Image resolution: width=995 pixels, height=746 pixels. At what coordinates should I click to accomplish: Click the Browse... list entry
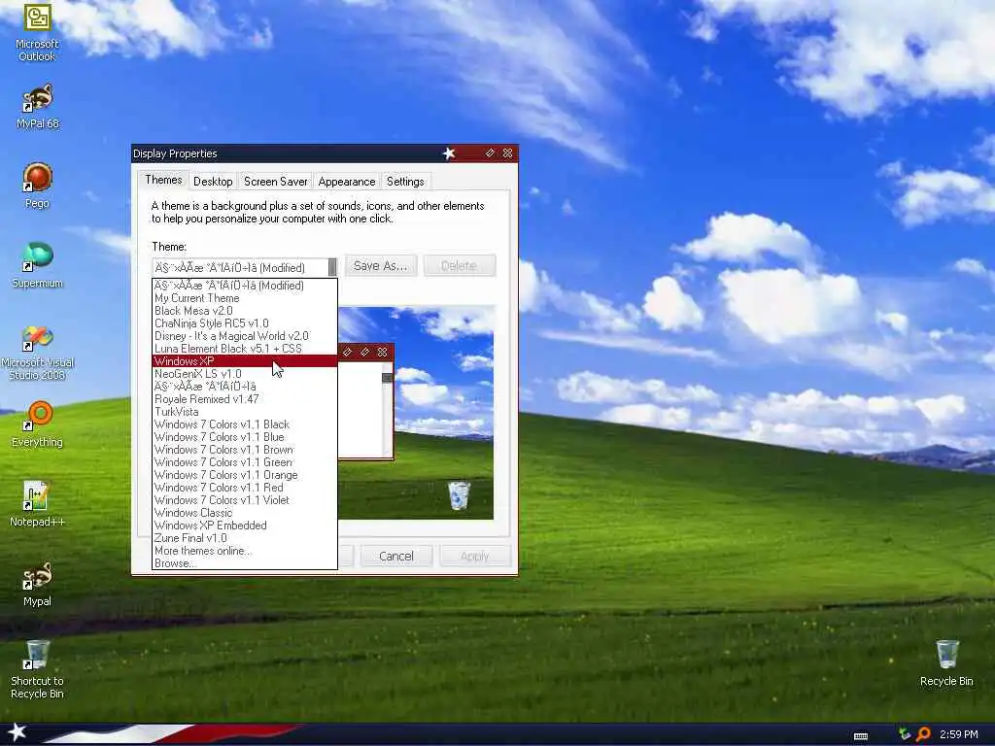(x=245, y=563)
